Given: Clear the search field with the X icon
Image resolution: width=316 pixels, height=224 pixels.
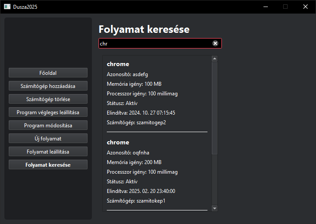Looking at the screenshot, I should (x=215, y=43).
